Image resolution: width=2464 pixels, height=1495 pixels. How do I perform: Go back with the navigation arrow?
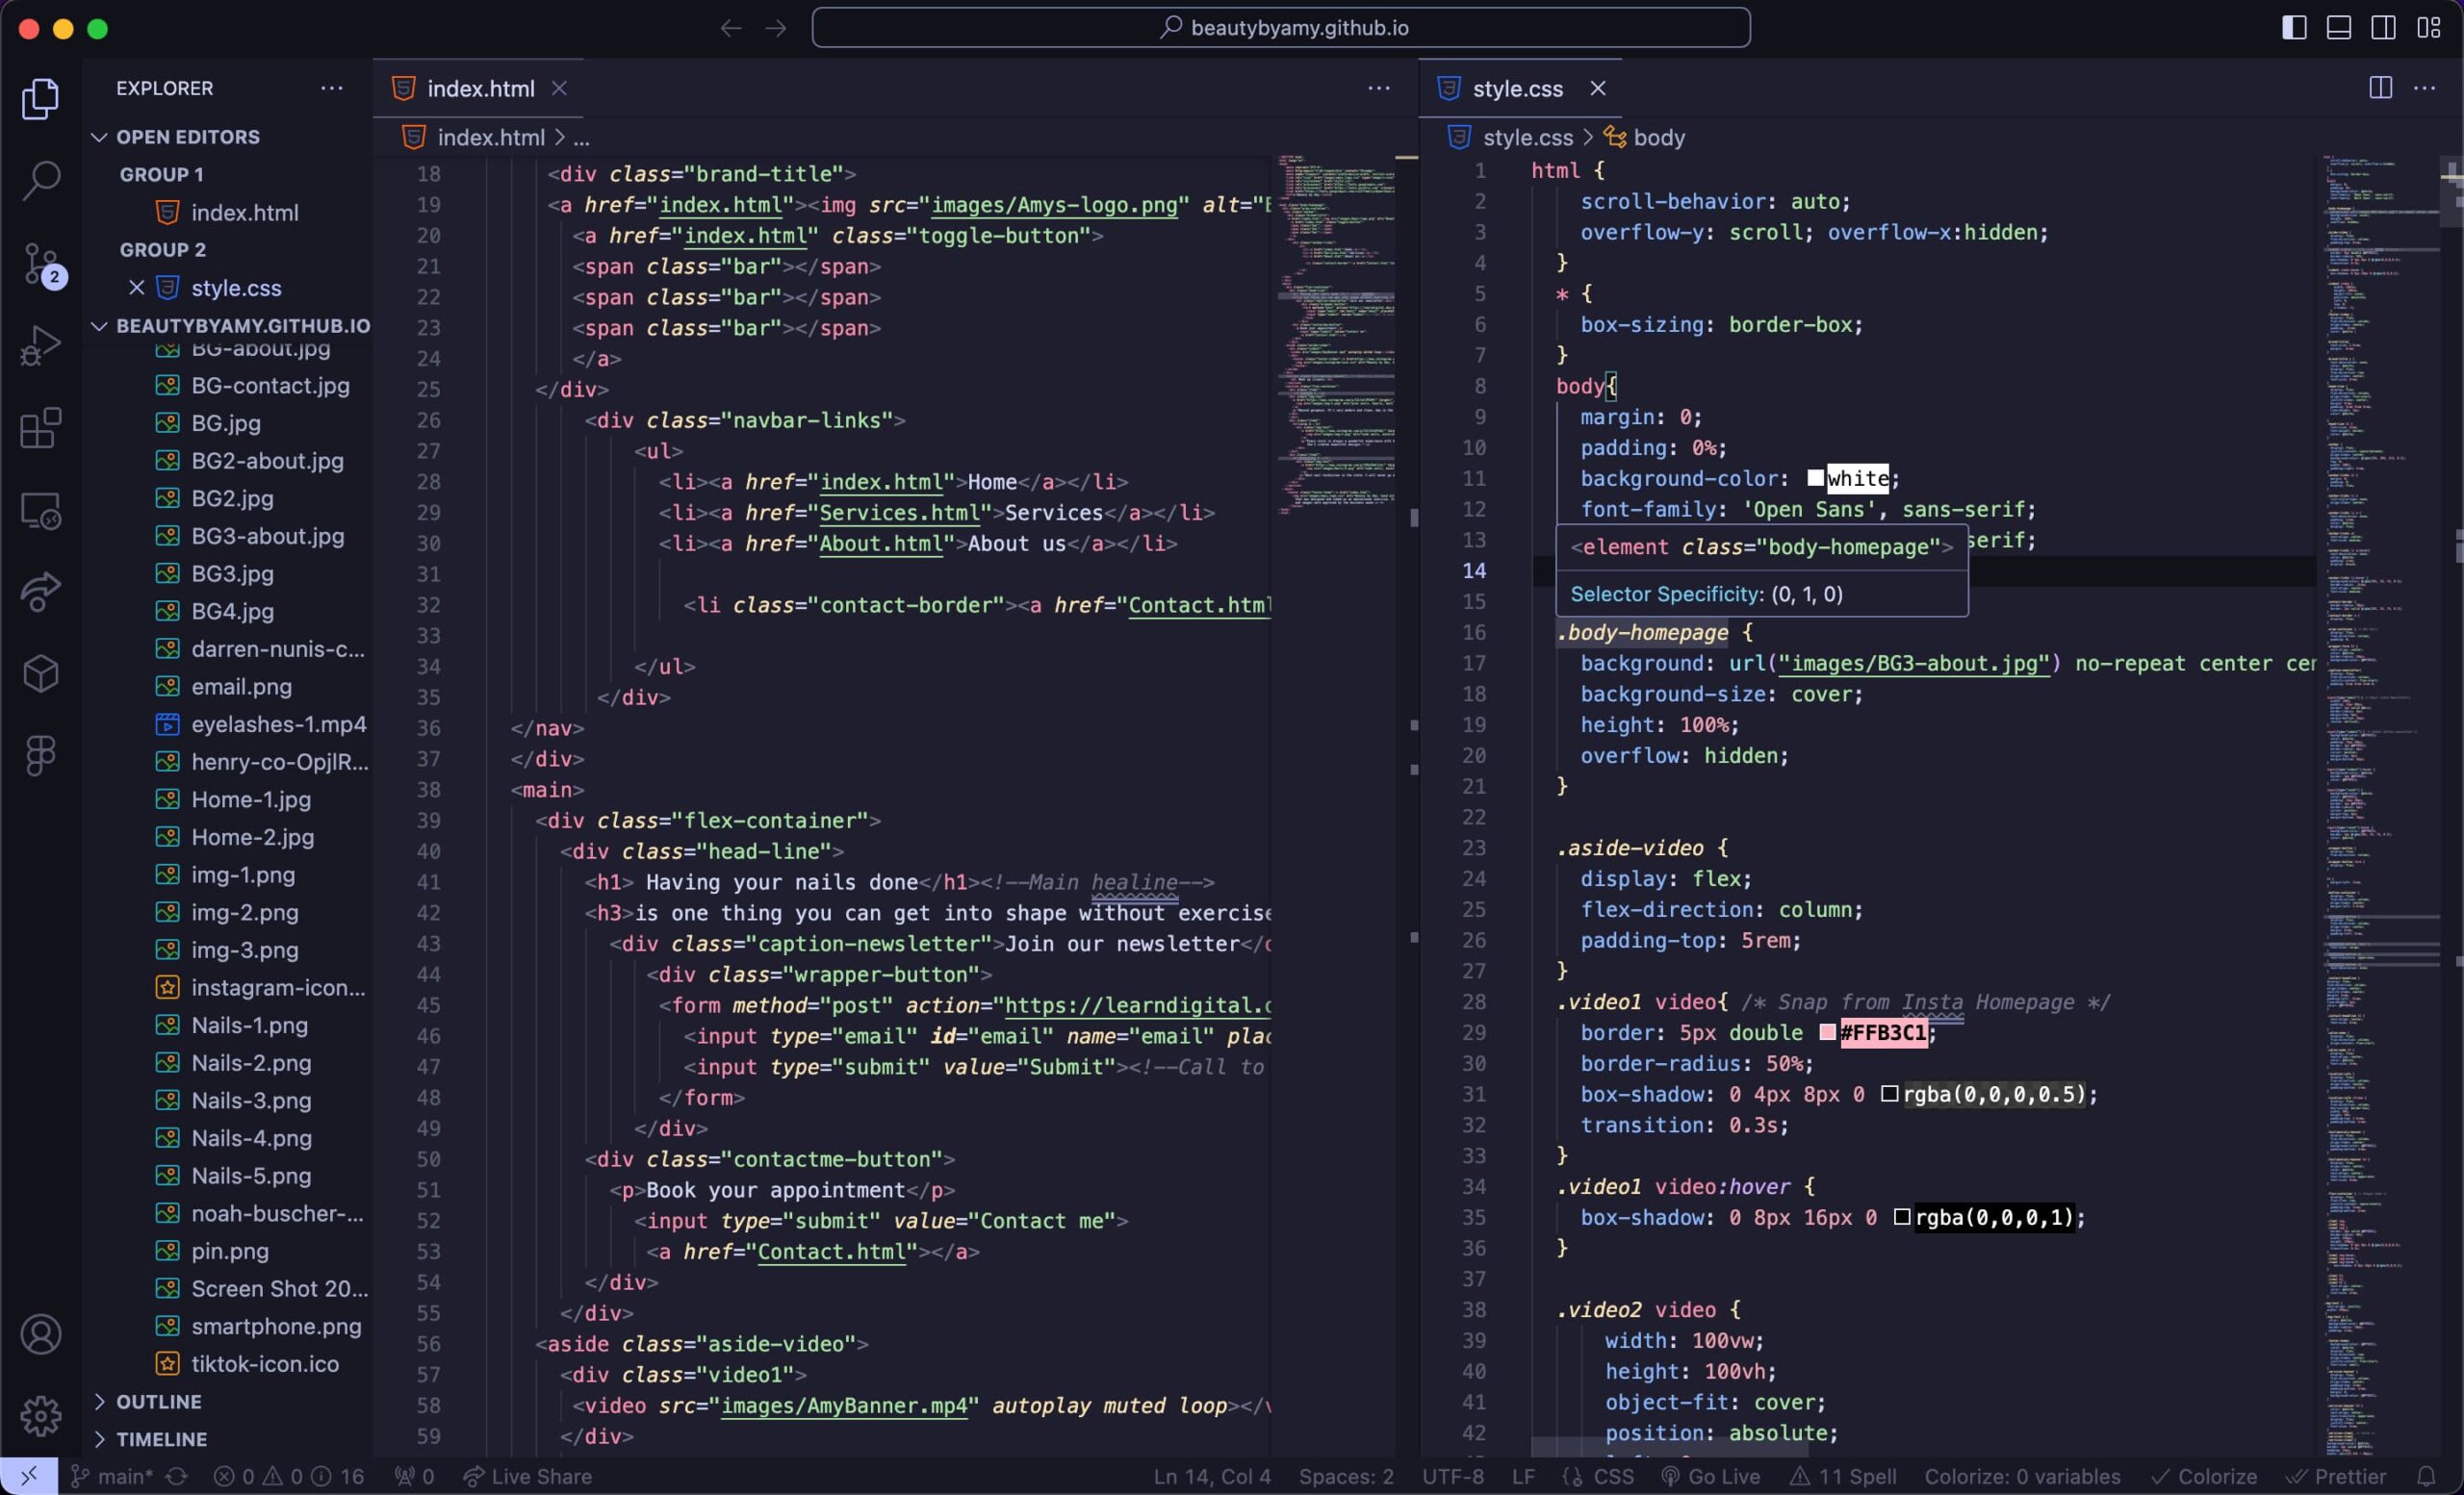(731, 28)
